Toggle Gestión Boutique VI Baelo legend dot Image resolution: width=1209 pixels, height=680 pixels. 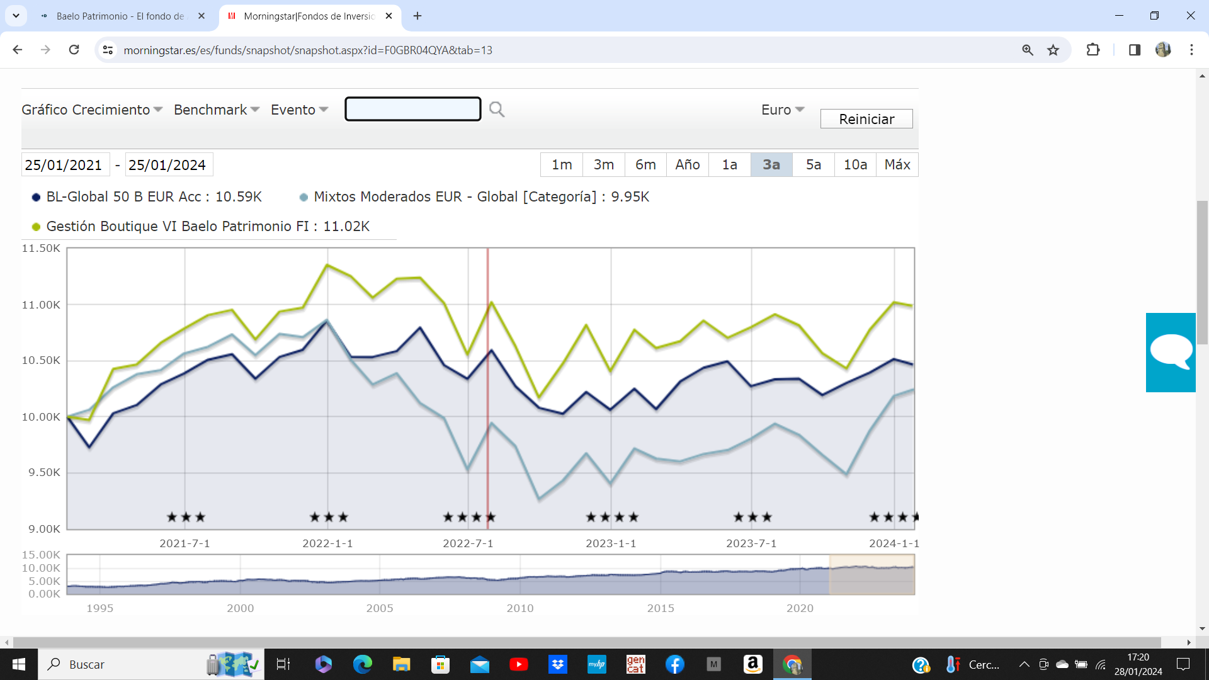pos(36,227)
